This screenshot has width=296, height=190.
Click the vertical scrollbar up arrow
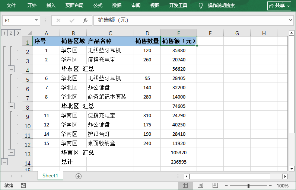coord(292,33)
